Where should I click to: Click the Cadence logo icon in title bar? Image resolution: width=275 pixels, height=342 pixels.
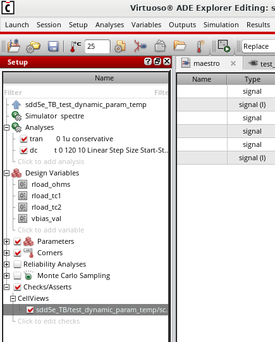(x=8, y=8)
